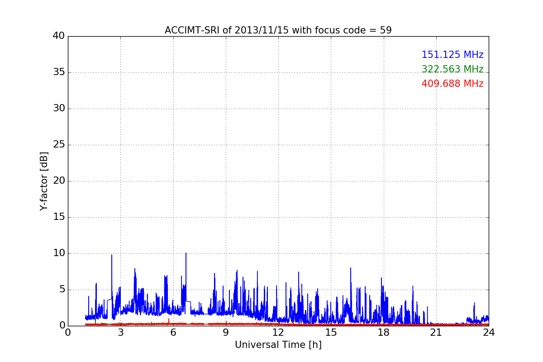Click the x-axis tick label 21

[436, 333]
